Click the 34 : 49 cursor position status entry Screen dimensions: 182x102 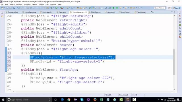[135, 95]
